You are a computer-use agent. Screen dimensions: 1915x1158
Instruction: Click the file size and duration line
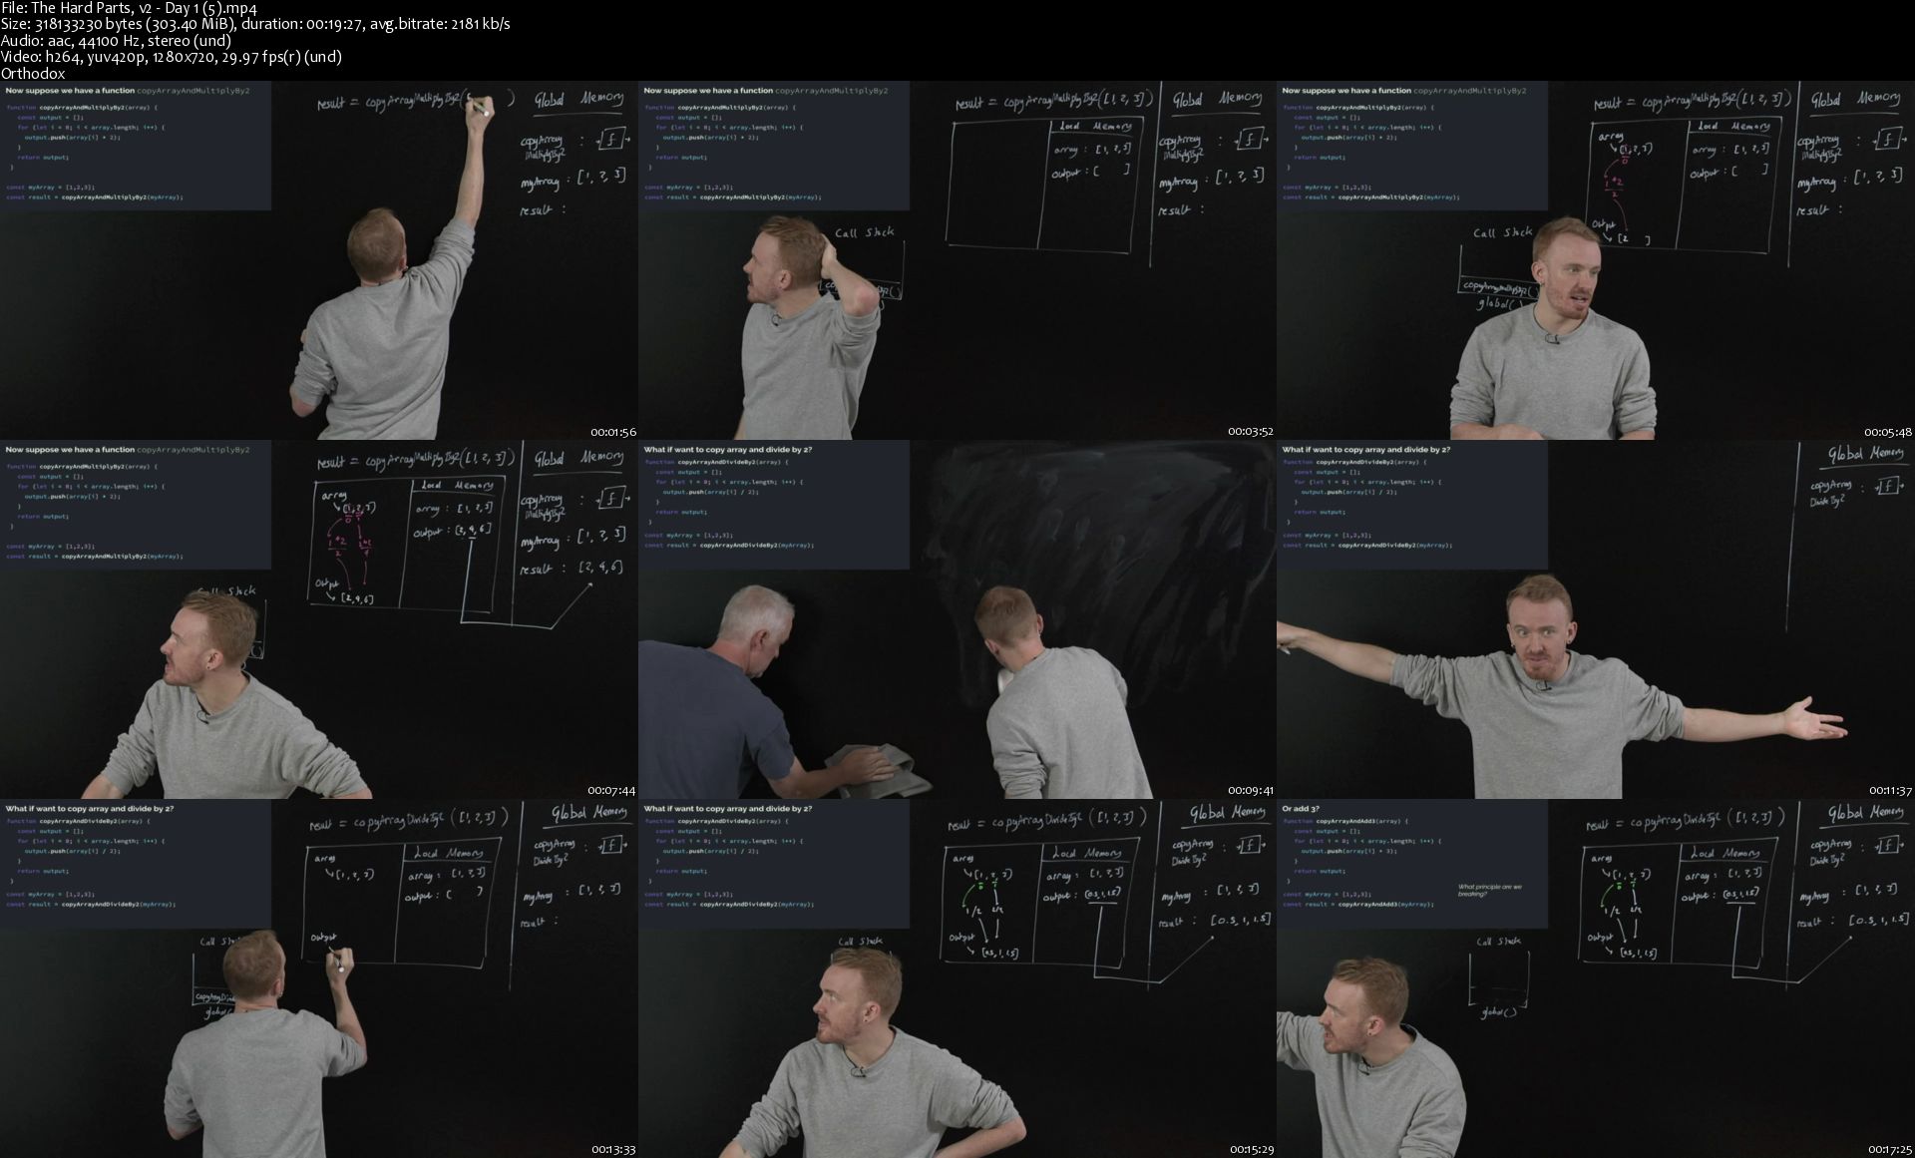pyautogui.click(x=255, y=24)
